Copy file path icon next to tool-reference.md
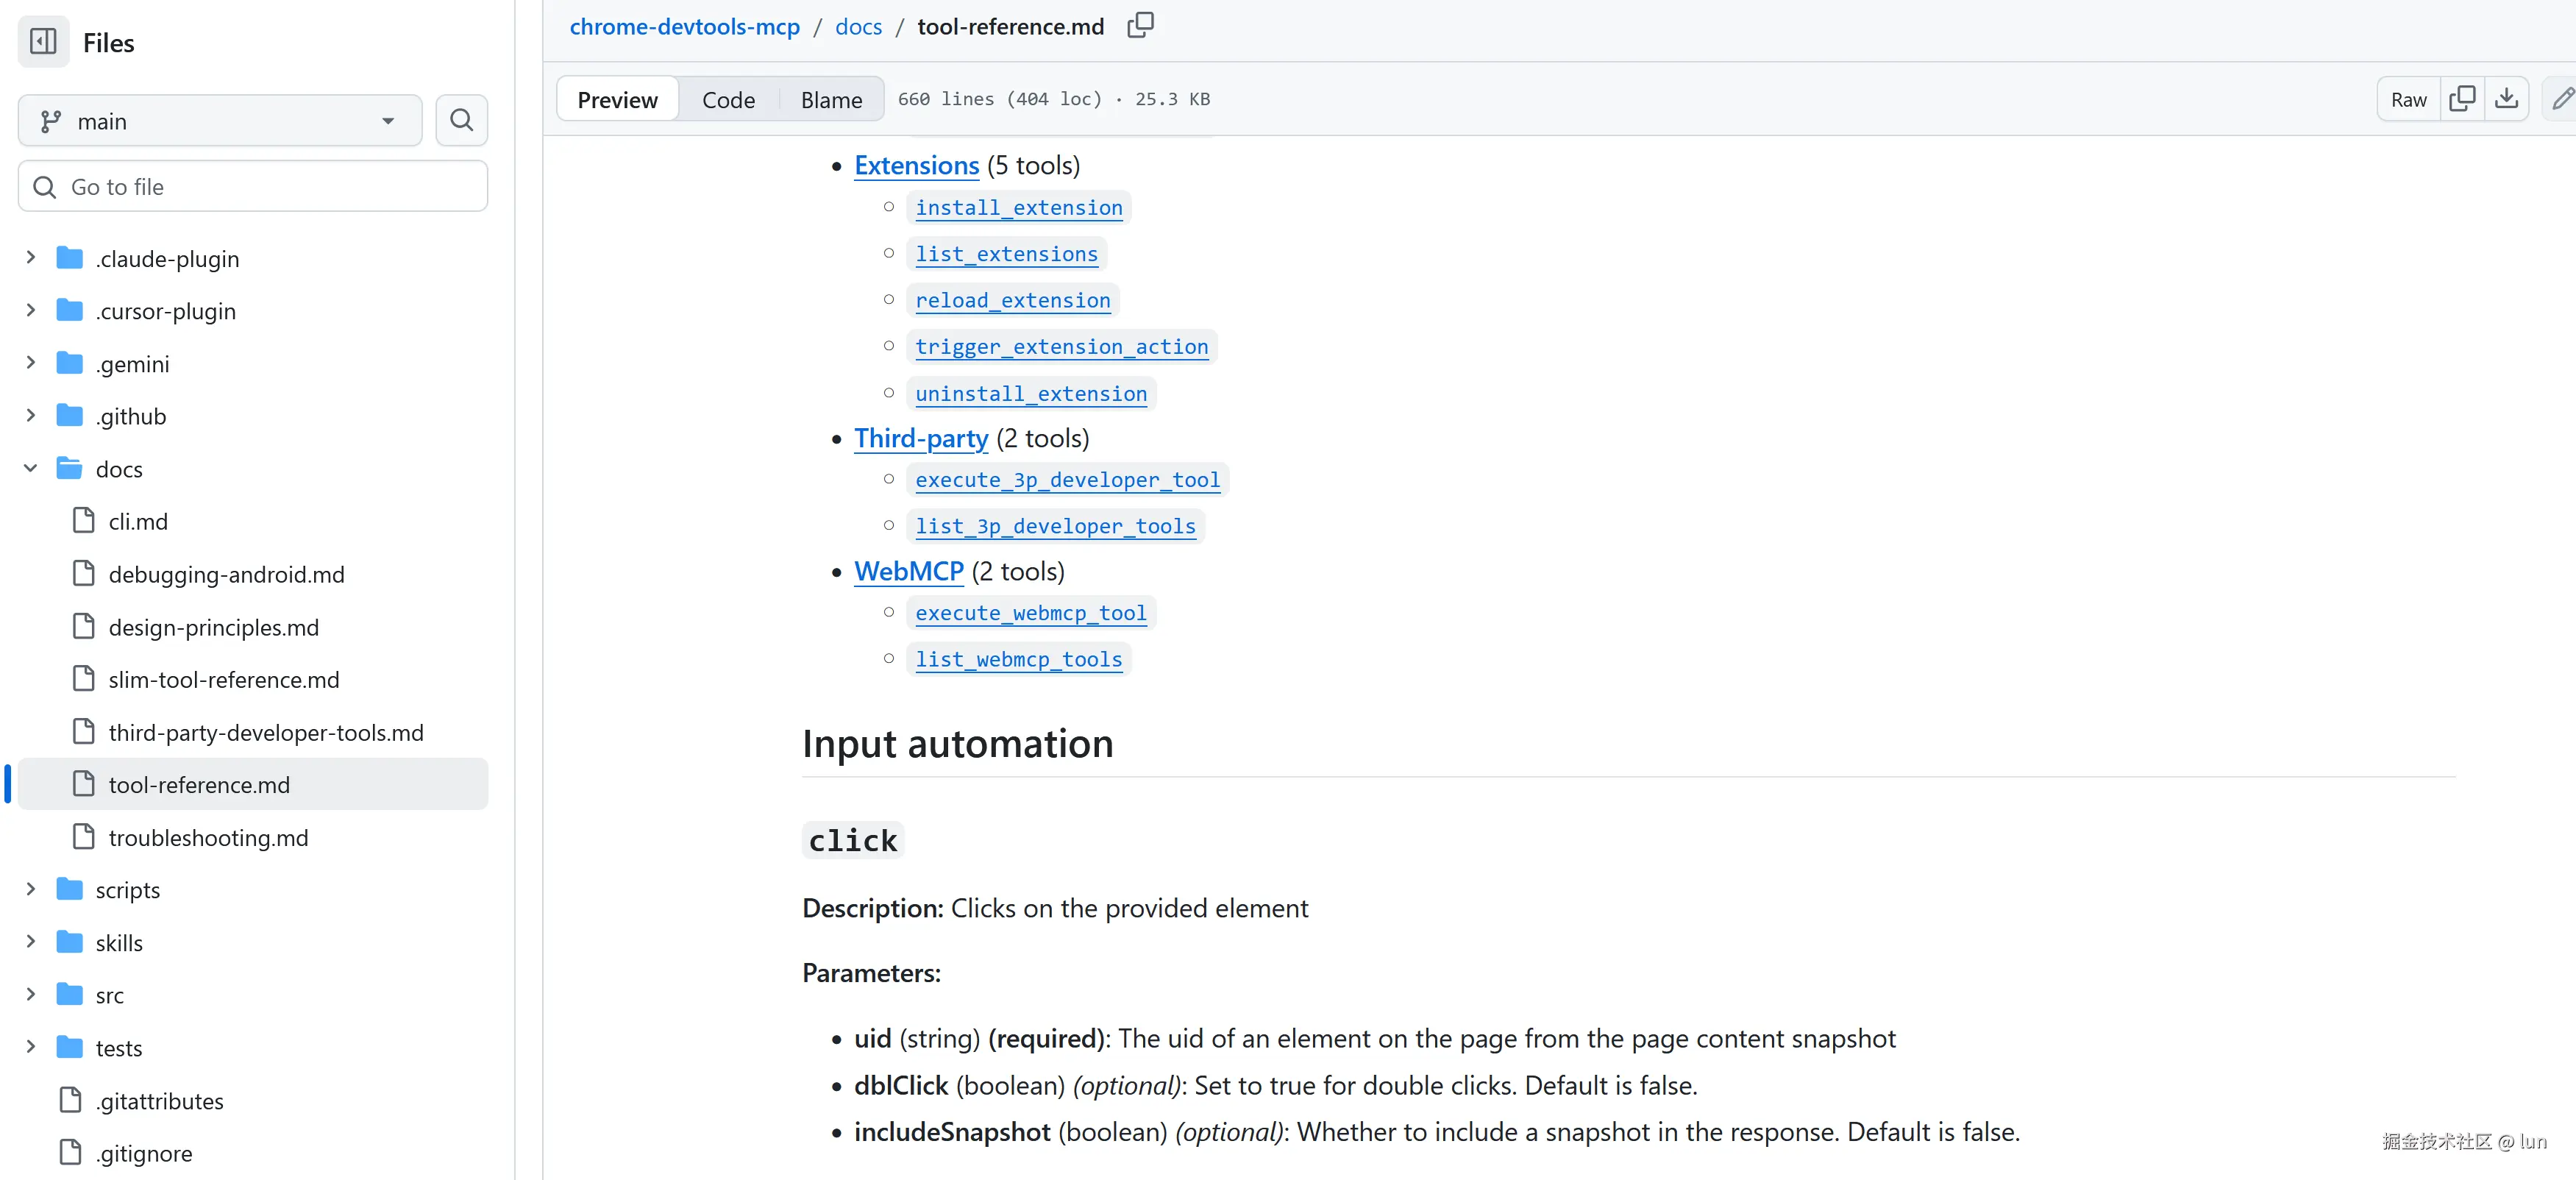The width and height of the screenshot is (2576, 1180). tap(1140, 26)
